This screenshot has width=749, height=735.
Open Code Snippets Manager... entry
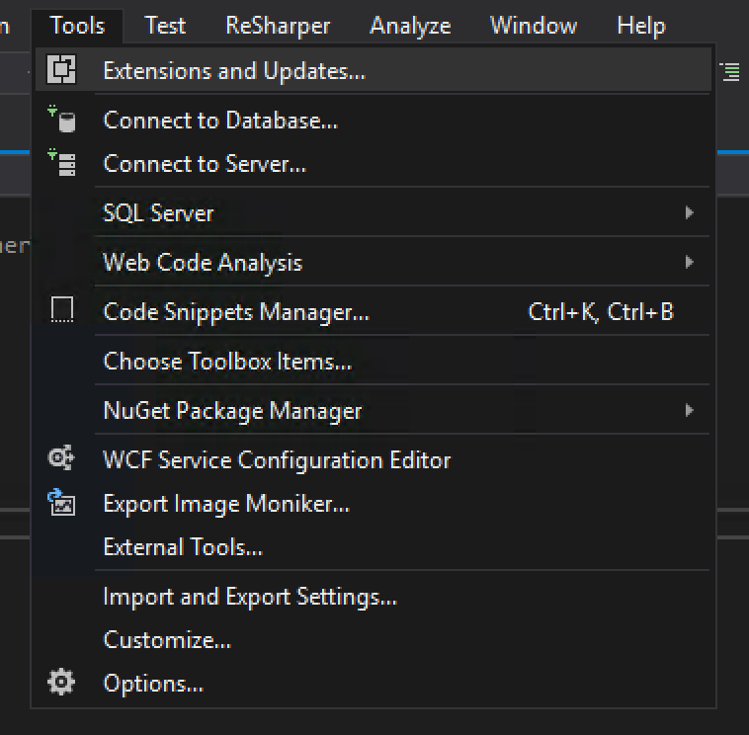374,311
